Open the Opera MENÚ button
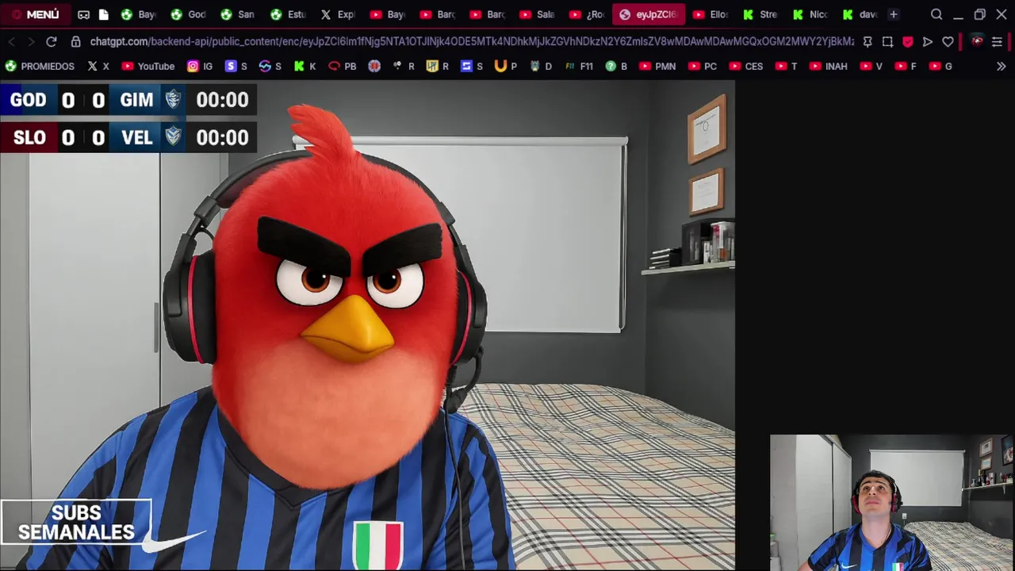 click(x=35, y=14)
